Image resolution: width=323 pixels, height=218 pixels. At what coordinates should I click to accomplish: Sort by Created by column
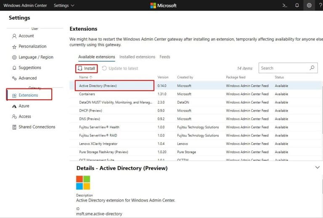(x=185, y=77)
